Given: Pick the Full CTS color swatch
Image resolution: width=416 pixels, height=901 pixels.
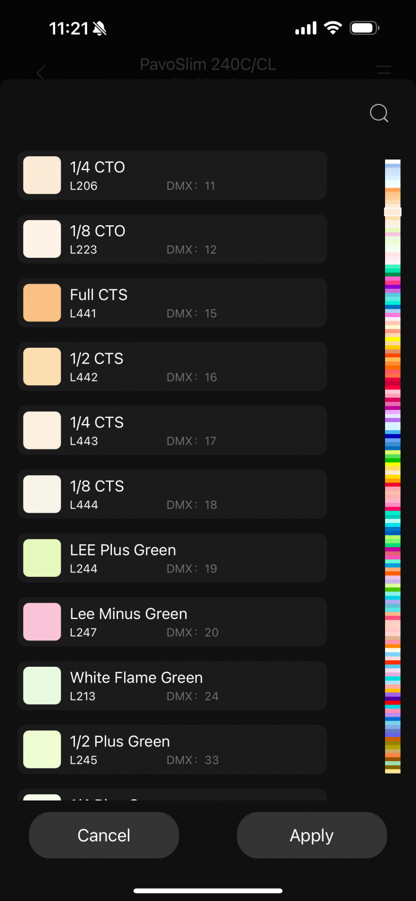Looking at the screenshot, I should click(x=42, y=303).
